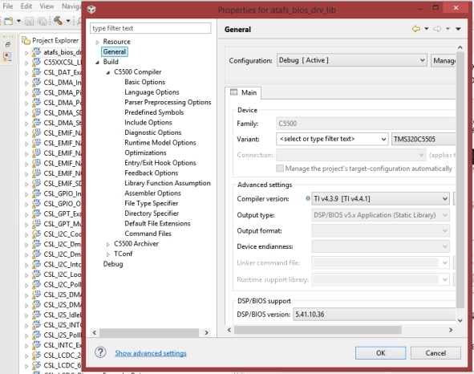Click the tree panel horizontal scrollbar
The image size is (474, 374).
click(149, 332)
